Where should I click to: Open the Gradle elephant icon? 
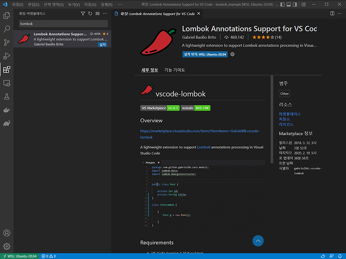(6, 123)
